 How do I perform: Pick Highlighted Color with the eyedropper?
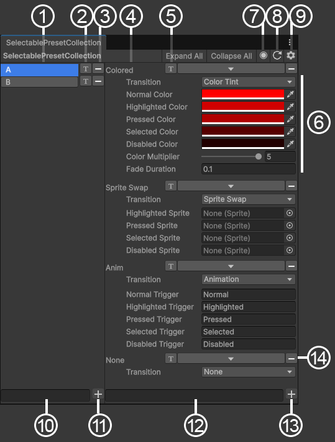click(x=290, y=107)
